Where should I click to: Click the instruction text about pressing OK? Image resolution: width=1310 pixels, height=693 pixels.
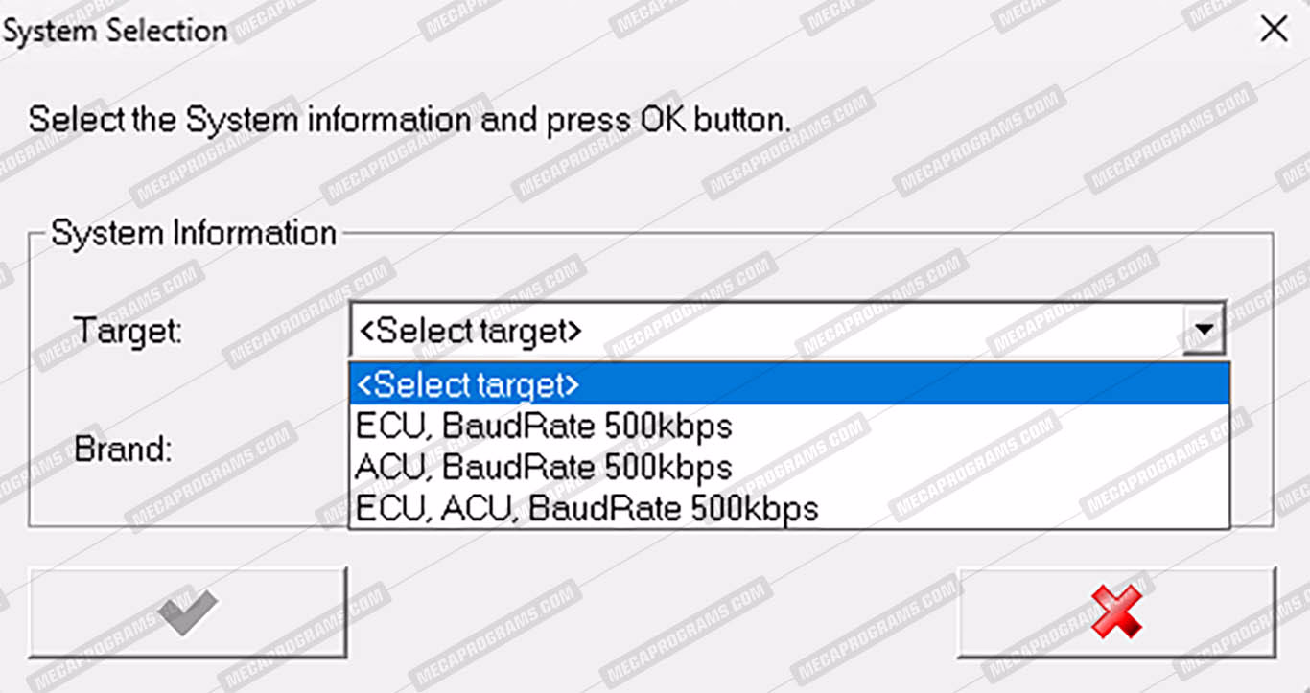click(x=409, y=121)
